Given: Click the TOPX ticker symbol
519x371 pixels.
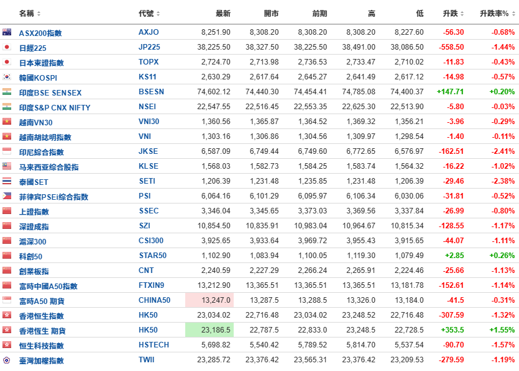Looking at the screenshot, I should point(149,62).
